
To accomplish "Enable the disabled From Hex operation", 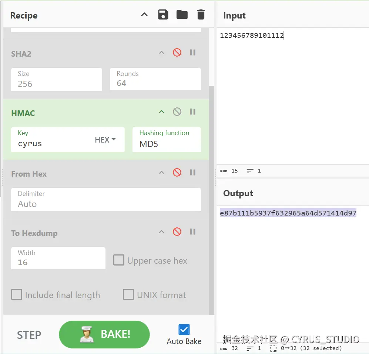I will [x=177, y=173].
